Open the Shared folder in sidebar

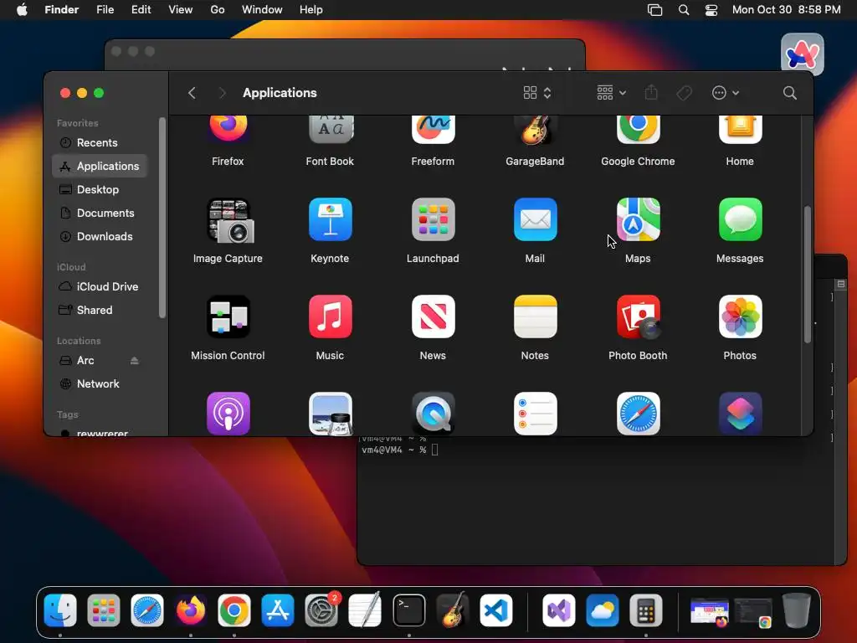pyautogui.click(x=100, y=310)
